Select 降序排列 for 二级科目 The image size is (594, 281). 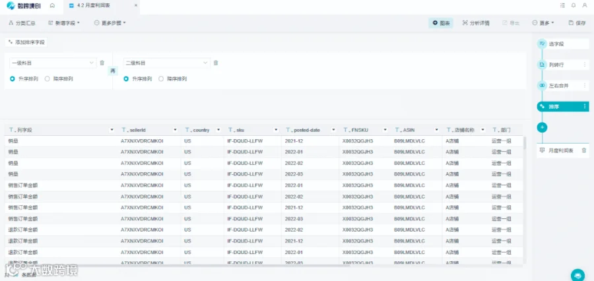click(x=173, y=79)
